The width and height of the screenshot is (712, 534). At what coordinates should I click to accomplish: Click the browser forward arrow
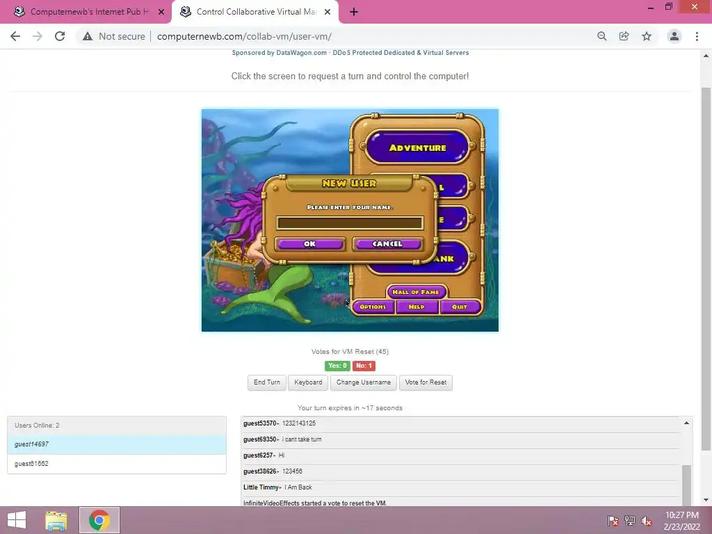tap(38, 36)
